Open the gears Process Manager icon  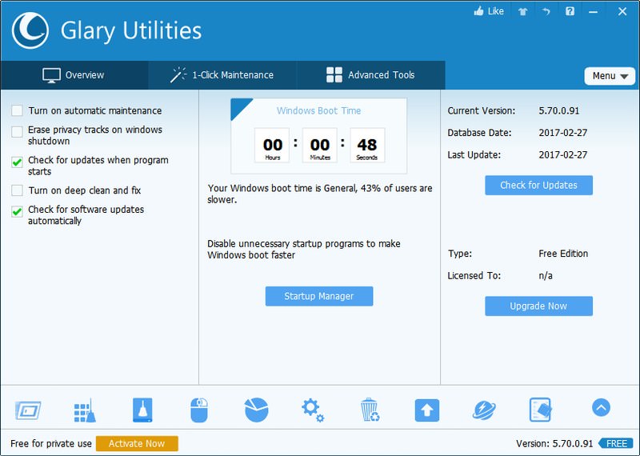(x=313, y=410)
